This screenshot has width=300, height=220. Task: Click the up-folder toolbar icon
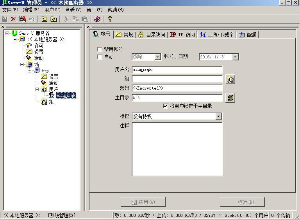44,19
